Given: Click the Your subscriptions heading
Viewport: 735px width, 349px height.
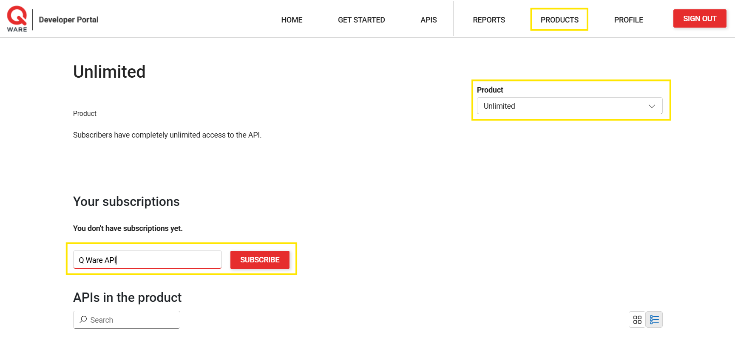Looking at the screenshot, I should click(x=126, y=202).
